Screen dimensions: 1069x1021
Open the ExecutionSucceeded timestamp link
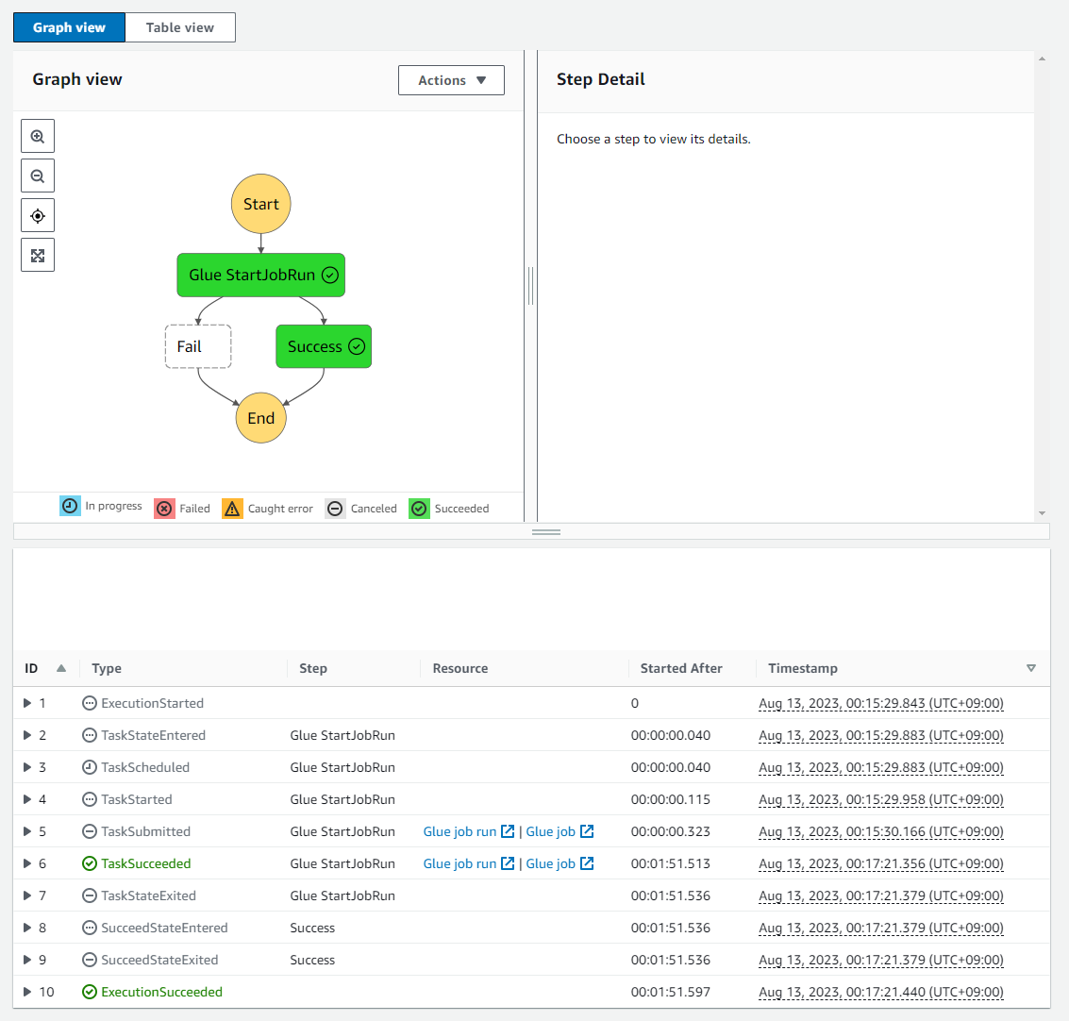click(x=880, y=992)
